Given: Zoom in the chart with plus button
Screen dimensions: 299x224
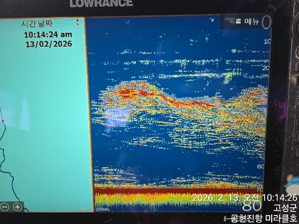Looking at the screenshot, I should (17, 207).
